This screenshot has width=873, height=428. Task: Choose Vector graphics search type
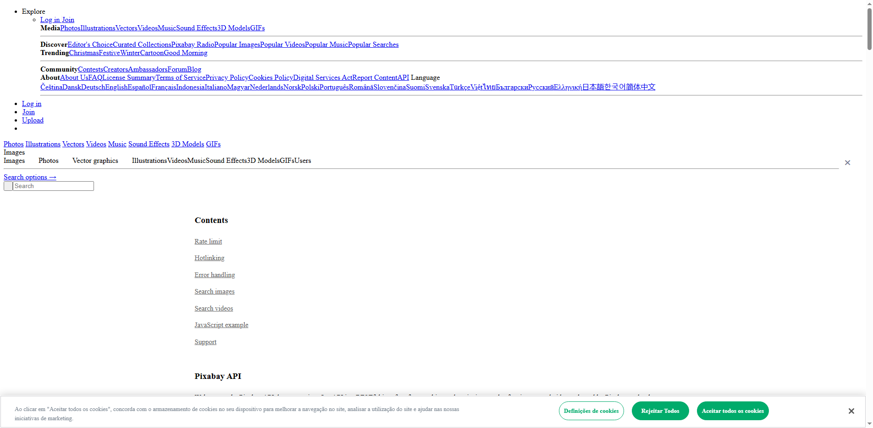[95, 161]
